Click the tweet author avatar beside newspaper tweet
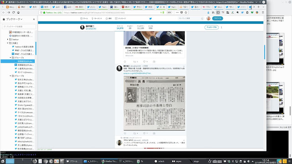Viewport: 292px width, 164px height. (x=119, y=68)
